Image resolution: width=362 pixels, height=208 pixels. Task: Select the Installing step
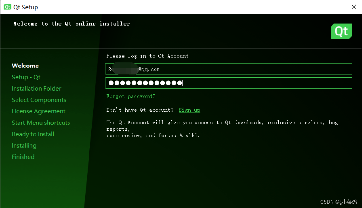(x=24, y=146)
